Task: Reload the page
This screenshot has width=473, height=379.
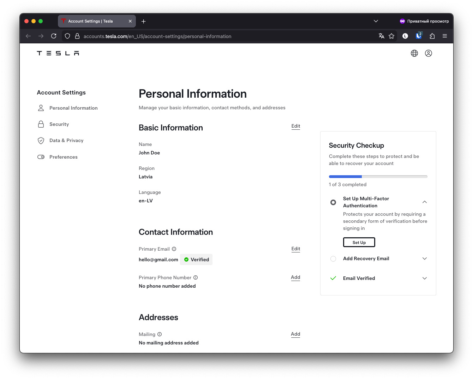Action: click(54, 36)
